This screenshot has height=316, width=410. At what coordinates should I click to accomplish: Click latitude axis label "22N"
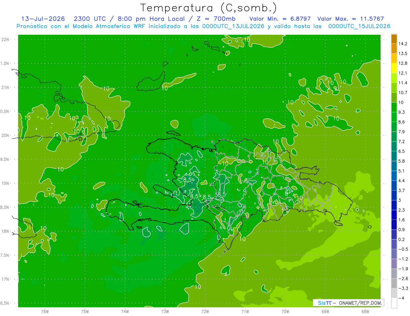(x=6, y=39)
